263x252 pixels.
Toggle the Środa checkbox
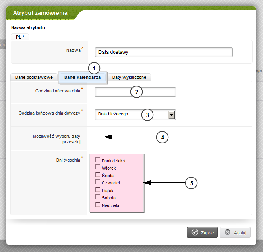[x=97, y=175]
